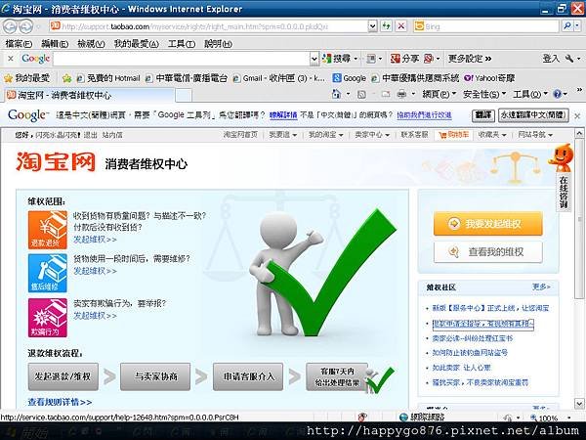Expand 更多設定 on Google toolbar
Screen dimensions: 586x440
[x=470, y=59]
